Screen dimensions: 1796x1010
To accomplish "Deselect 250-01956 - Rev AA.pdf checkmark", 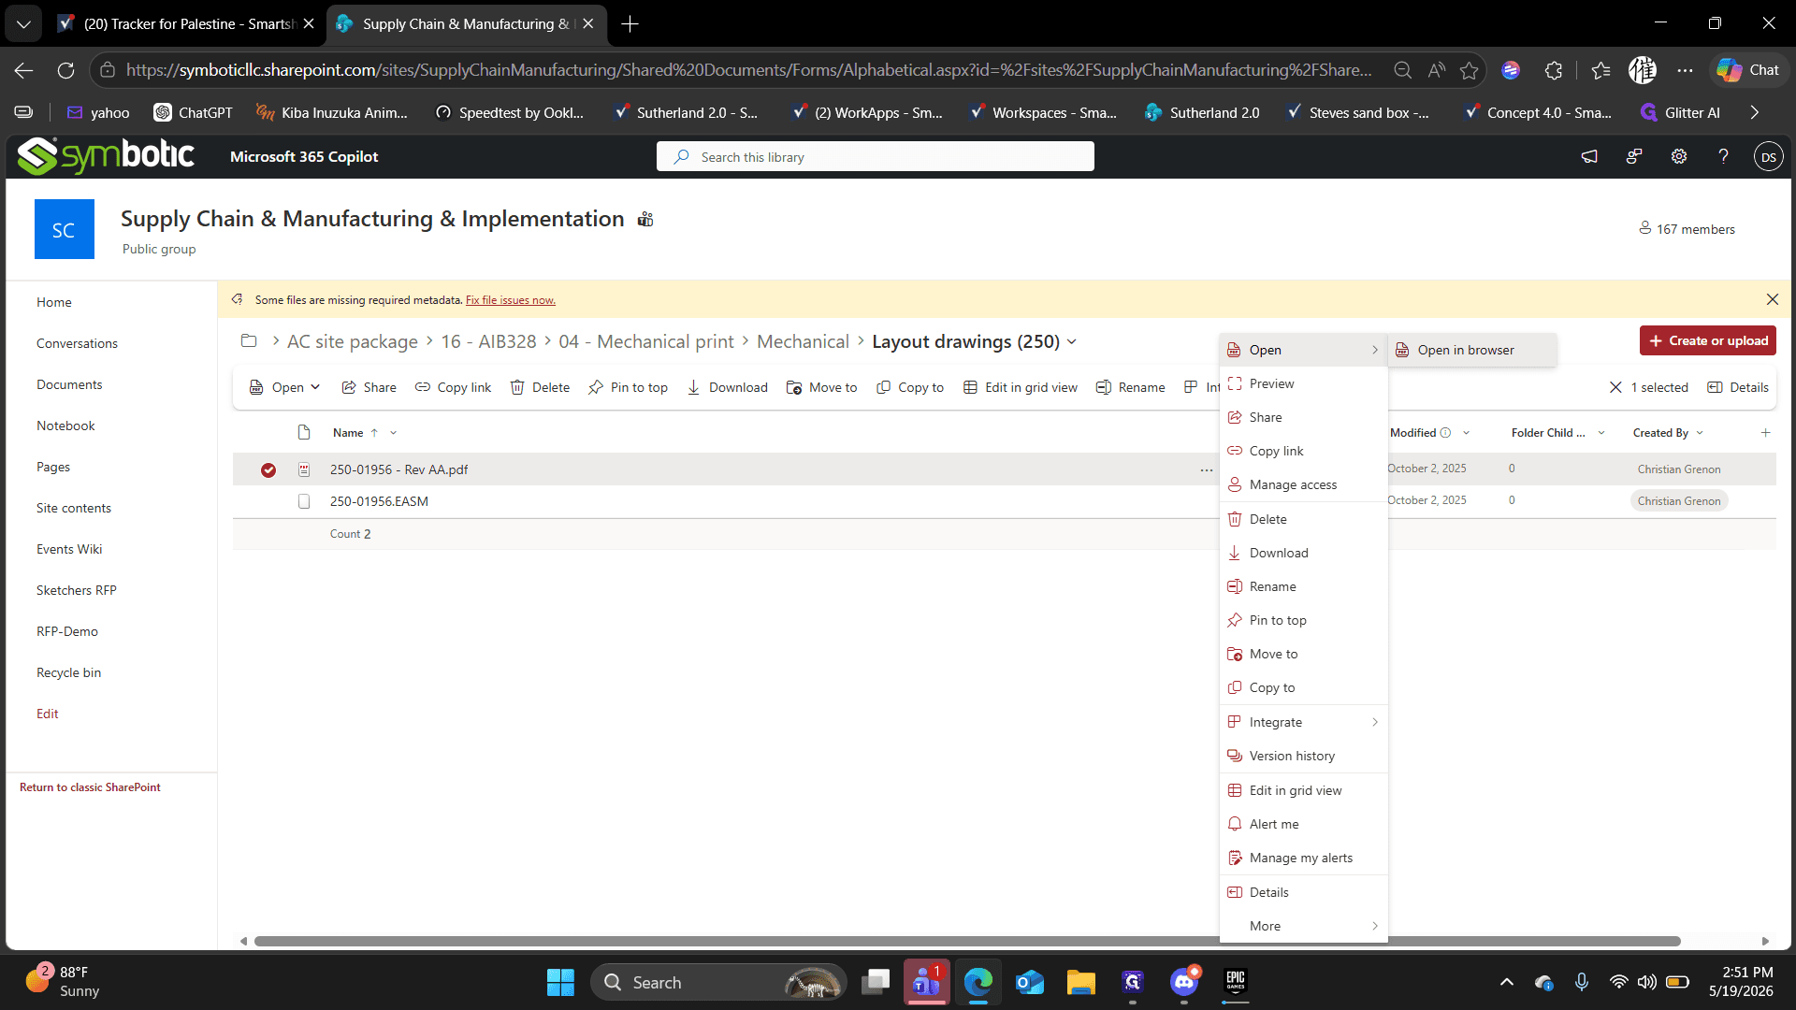I will (268, 469).
